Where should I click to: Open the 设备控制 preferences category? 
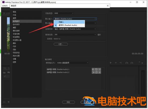pyautogui.click(x=16, y=34)
